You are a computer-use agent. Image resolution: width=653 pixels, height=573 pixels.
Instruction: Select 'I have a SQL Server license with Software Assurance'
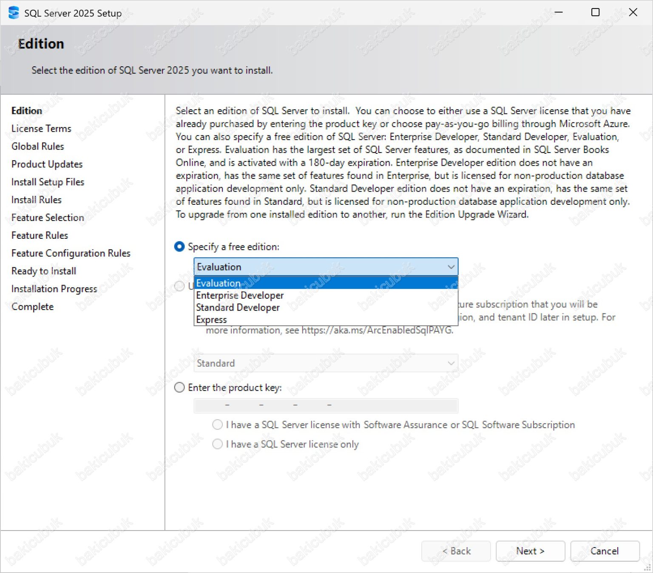click(217, 424)
